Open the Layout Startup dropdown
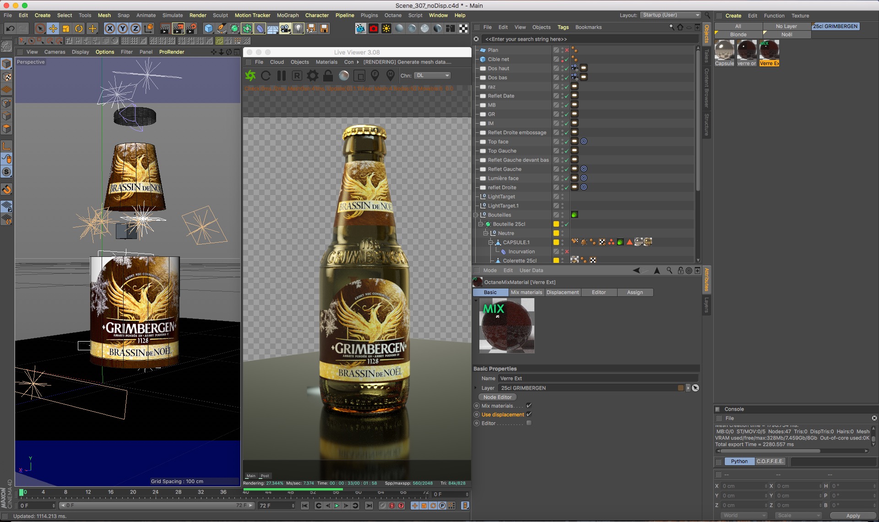This screenshot has width=879, height=522. tap(671, 15)
